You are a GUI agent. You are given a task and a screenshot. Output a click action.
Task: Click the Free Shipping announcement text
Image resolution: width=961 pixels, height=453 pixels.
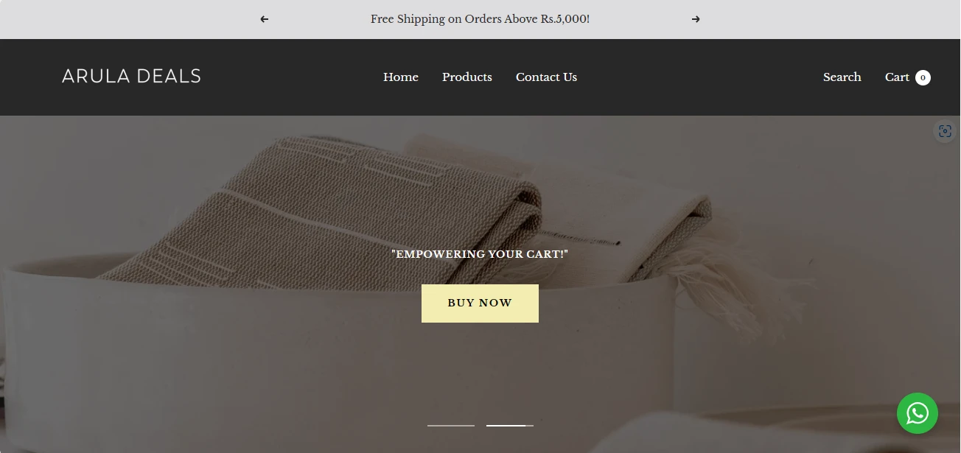tap(480, 19)
